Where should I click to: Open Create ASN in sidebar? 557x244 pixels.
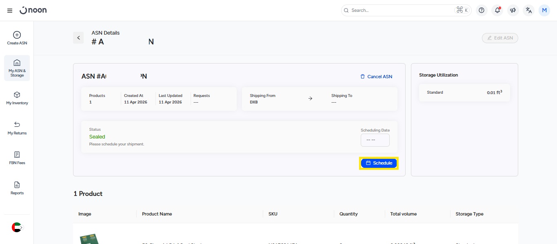click(17, 38)
